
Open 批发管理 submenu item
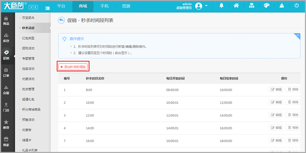tap(28, 89)
